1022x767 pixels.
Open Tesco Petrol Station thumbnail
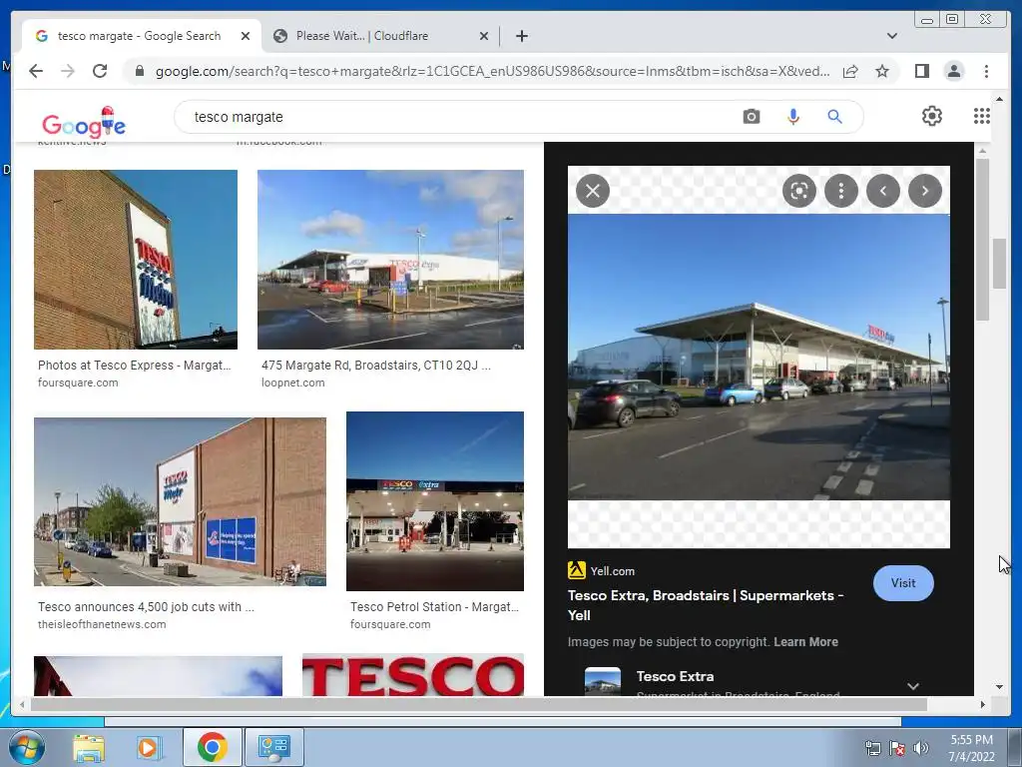click(435, 501)
